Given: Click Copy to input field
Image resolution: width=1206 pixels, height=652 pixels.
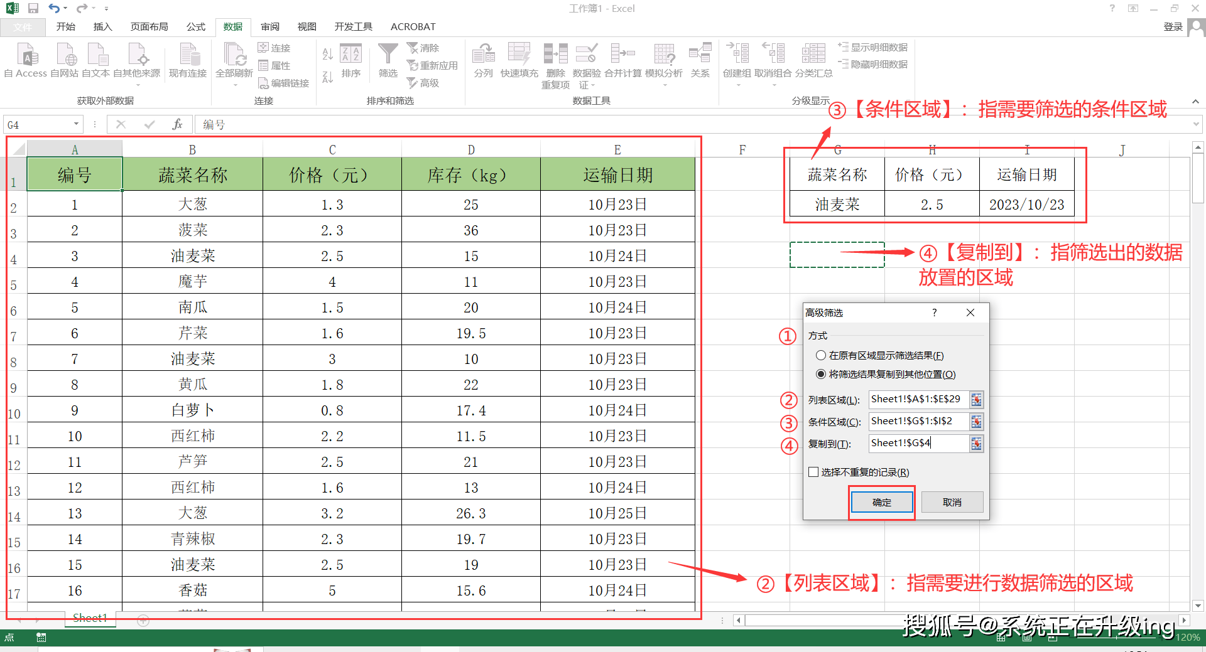Looking at the screenshot, I should (x=919, y=443).
